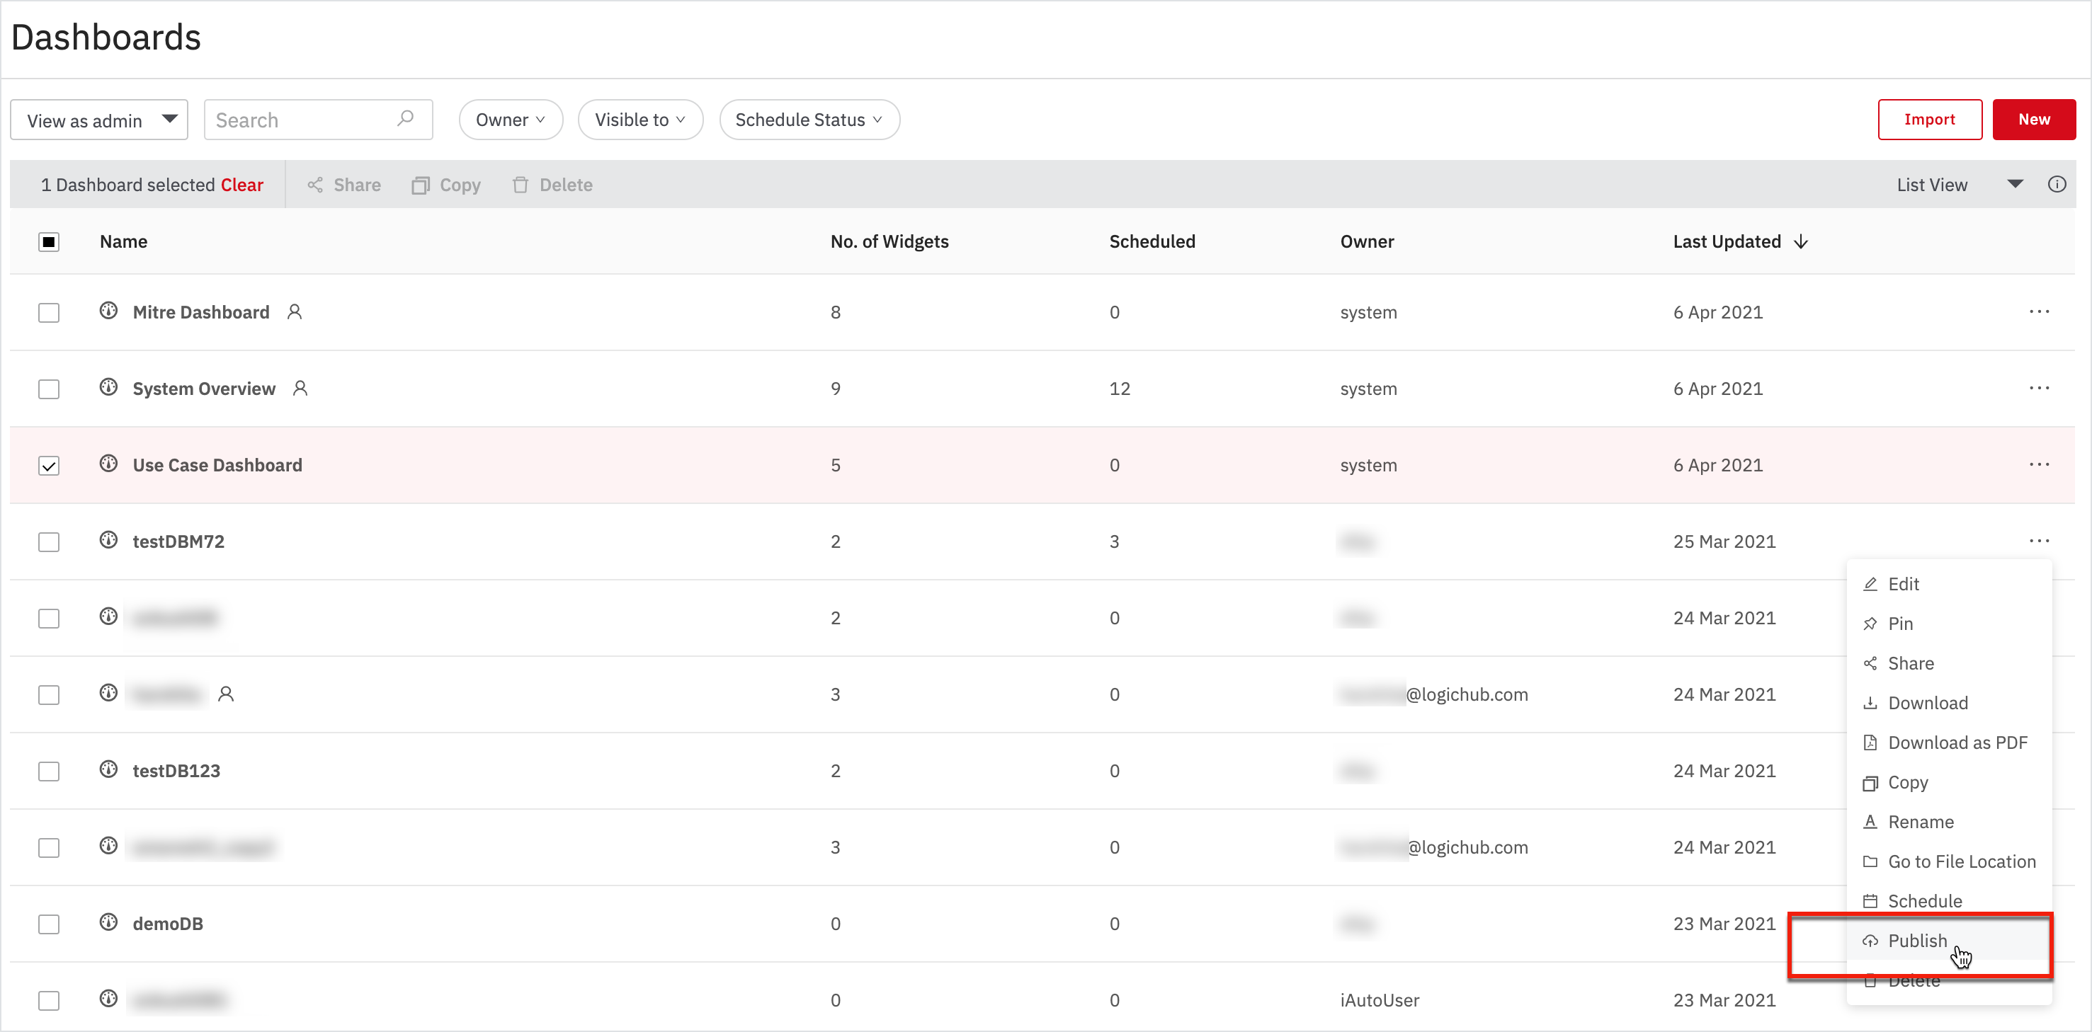
Task: Expand the List View selector arrow
Action: click(2015, 184)
